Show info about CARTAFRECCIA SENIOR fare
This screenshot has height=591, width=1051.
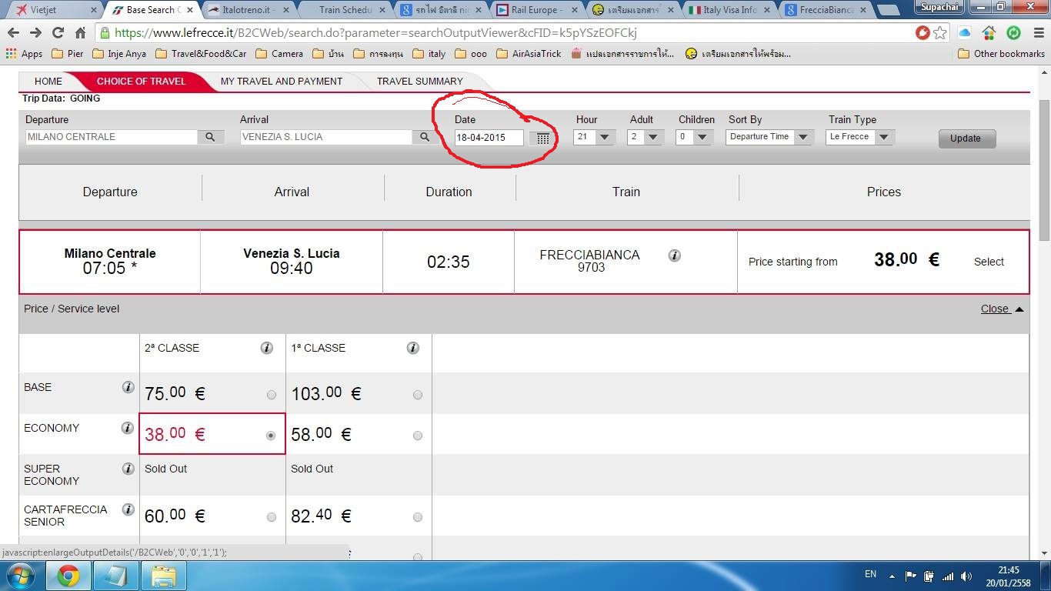pos(128,509)
